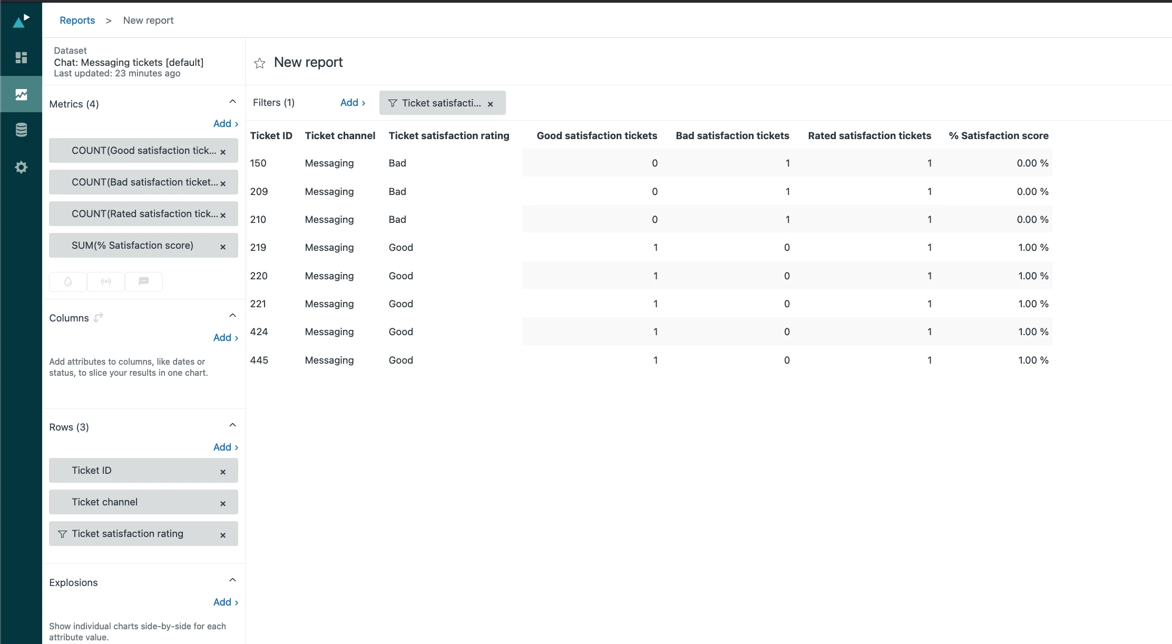Collapse the Metrics panel section
Screen dimensions: 1172x644
point(232,102)
